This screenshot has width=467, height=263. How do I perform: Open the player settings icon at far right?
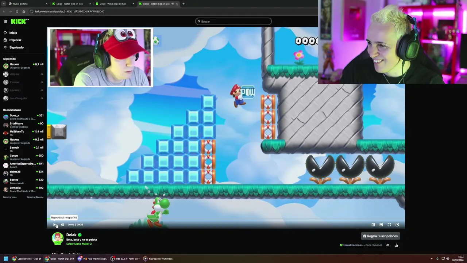[x=397, y=225]
